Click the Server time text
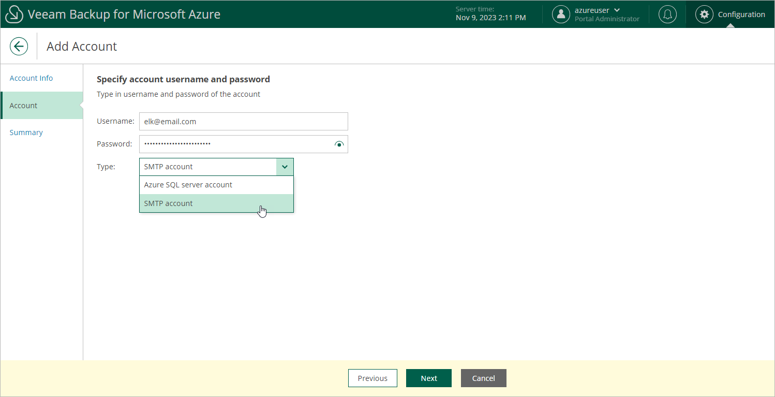The height and width of the screenshot is (397, 775). coord(490,14)
